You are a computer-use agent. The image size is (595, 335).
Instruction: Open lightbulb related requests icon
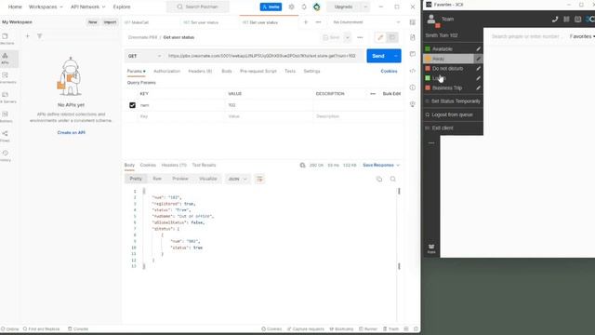(x=413, y=104)
